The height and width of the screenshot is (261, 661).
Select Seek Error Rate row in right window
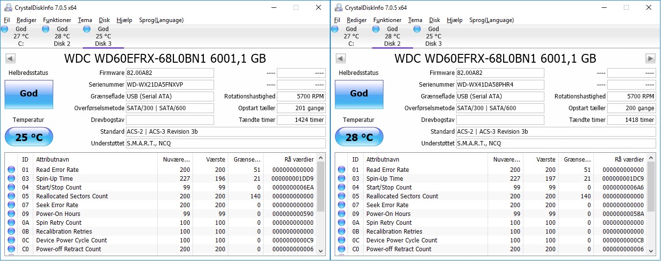[491, 205]
